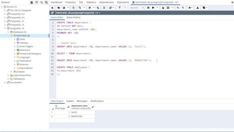Click the Save File disk icon

click(x=64, y=8)
